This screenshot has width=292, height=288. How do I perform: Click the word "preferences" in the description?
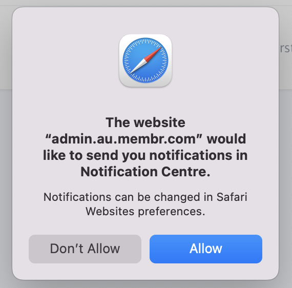[170, 212]
